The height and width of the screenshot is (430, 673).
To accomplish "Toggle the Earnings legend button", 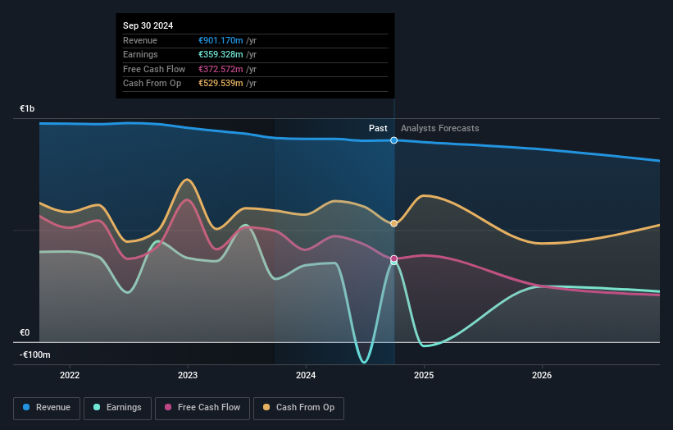I will pyautogui.click(x=117, y=408).
